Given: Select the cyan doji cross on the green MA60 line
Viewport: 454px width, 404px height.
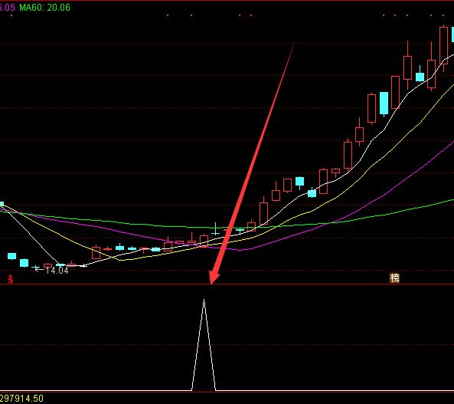Looking at the screenshot, I should tap(215, 229).
